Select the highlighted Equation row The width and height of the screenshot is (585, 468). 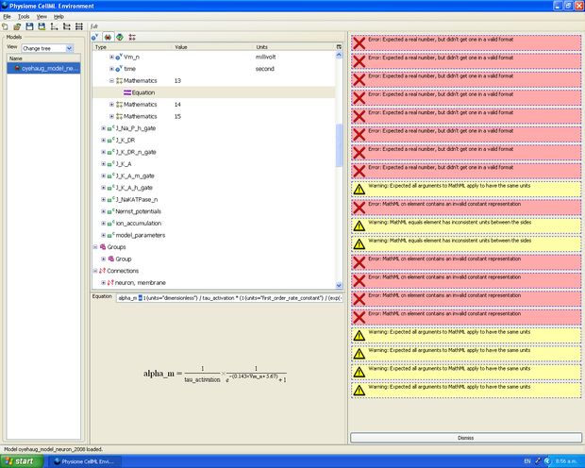(213, 92)
